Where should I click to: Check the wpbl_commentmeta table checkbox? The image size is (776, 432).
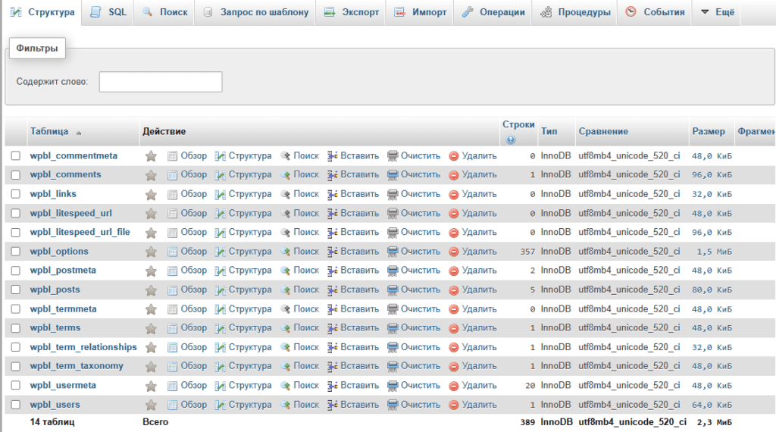(16, 156)
